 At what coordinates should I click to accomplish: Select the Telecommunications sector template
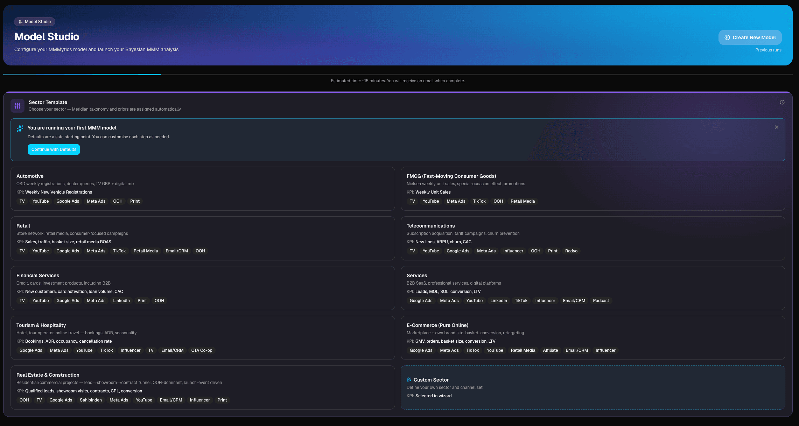(593, 238)
